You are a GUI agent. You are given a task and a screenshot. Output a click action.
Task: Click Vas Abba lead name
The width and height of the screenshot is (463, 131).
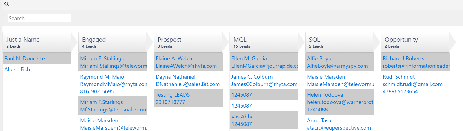click(x=243, y=117)
